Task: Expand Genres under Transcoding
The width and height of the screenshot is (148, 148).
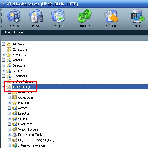Action: point(9,119)
